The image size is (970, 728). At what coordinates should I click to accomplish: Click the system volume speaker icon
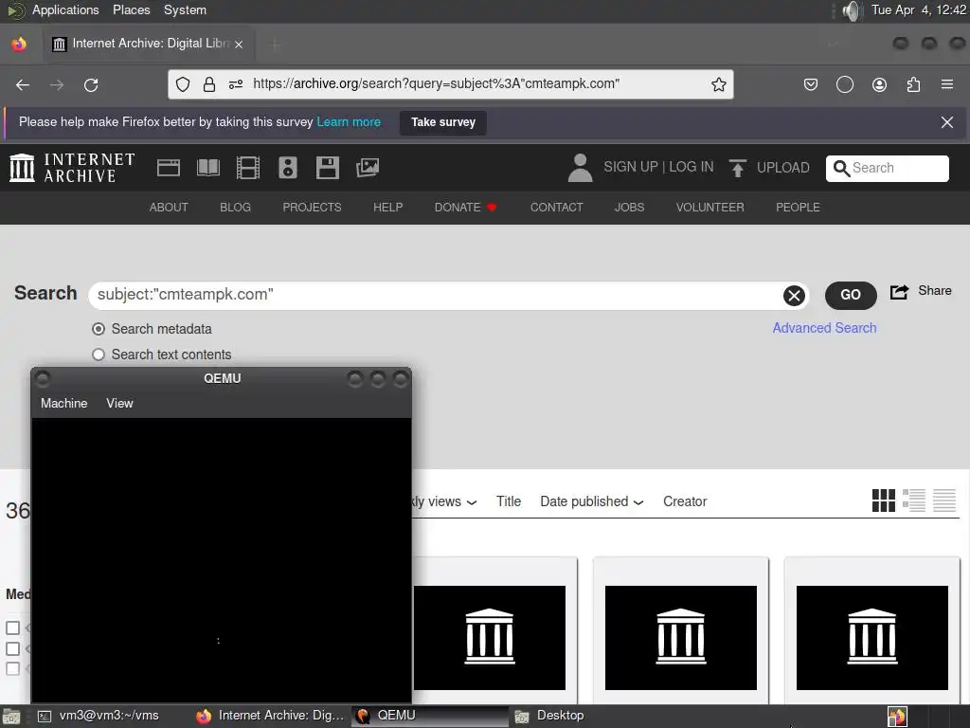click(x=852, y=10)
